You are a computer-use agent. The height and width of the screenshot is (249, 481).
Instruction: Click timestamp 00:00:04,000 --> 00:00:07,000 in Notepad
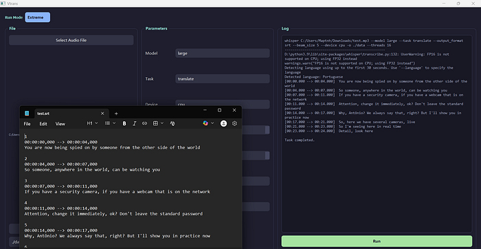61,164
